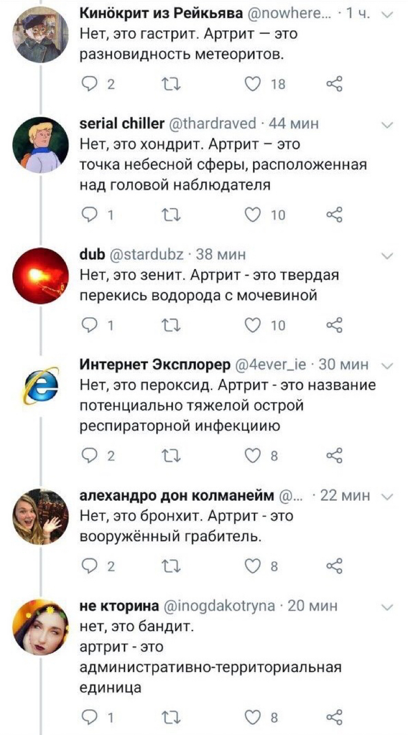Open tweet options for serial chiller
Viewport: 408px width, 735px height.
pyautogui.click(x=386, y=125)
